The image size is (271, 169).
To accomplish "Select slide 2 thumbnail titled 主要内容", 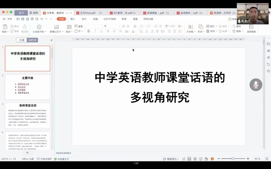I will [x=27, y=87].
